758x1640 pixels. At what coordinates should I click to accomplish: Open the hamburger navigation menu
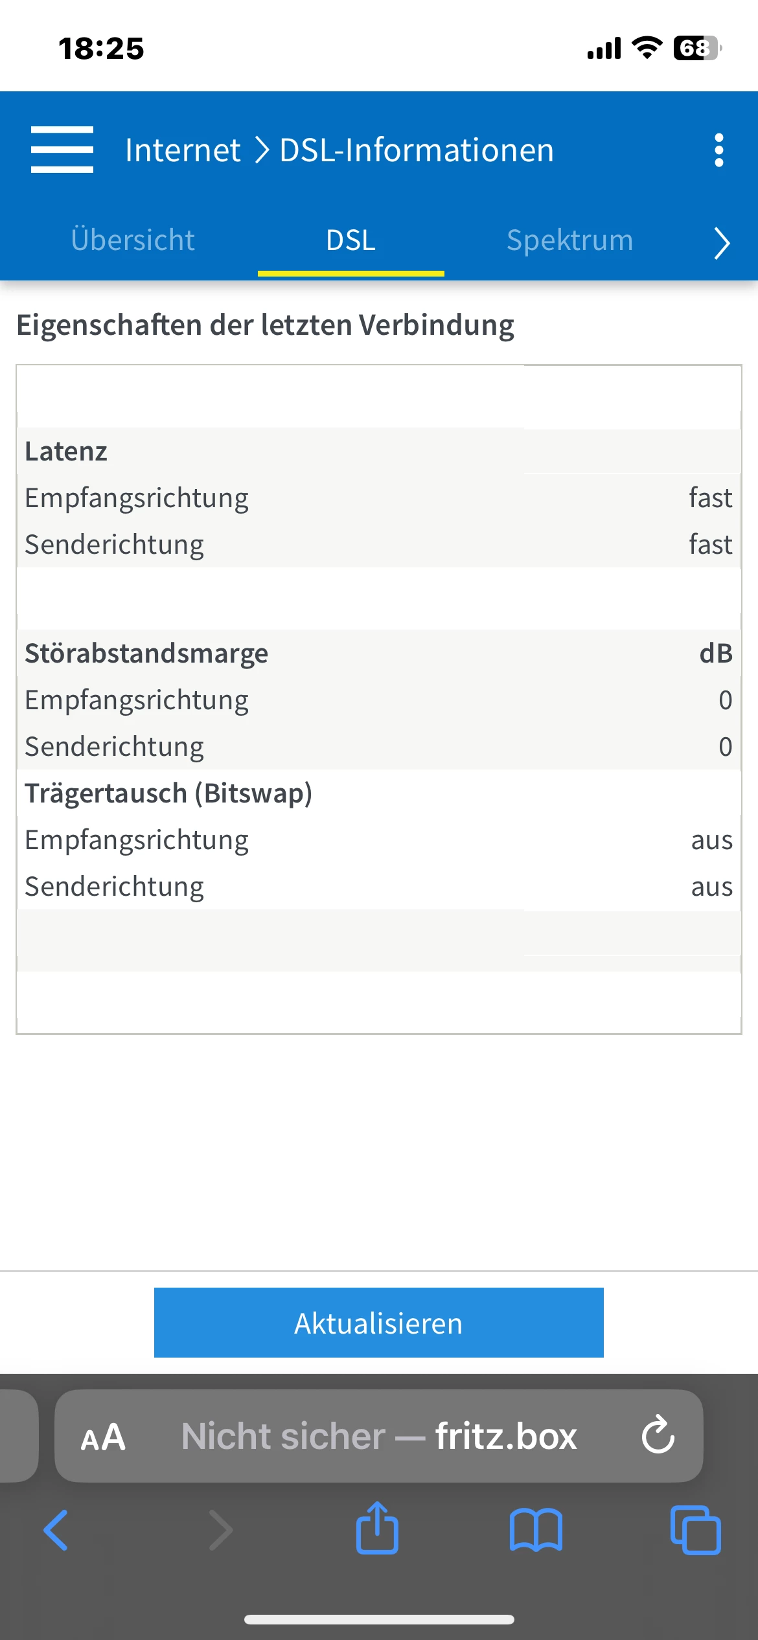click(62, 150)
